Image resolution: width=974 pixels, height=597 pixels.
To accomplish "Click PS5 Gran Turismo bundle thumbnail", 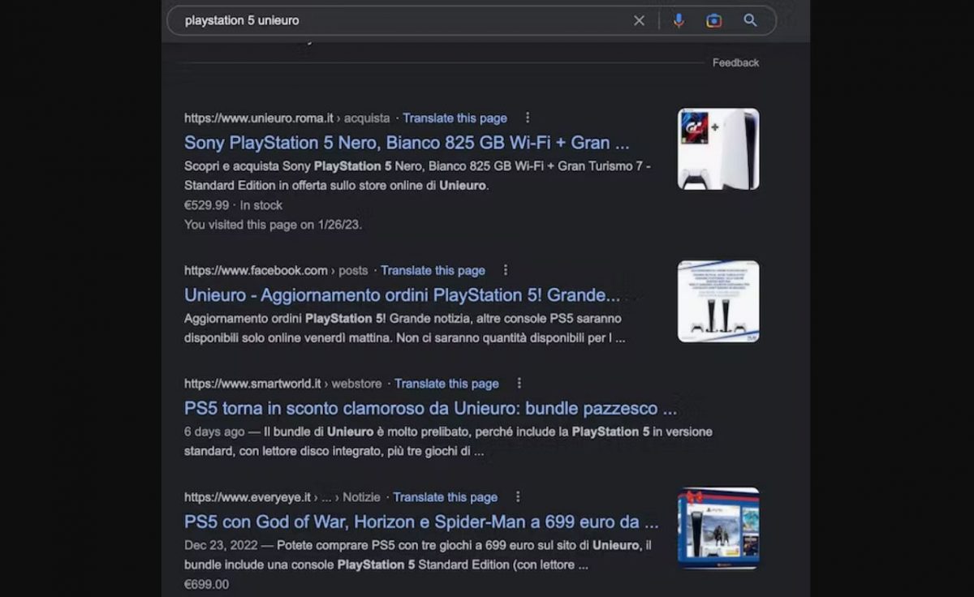I will click(718, 149).
